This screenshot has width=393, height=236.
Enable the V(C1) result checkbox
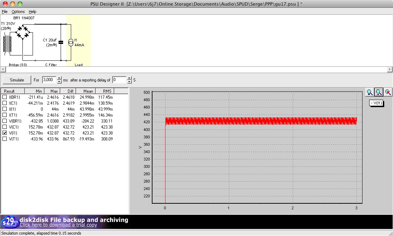tap(5, 127)
